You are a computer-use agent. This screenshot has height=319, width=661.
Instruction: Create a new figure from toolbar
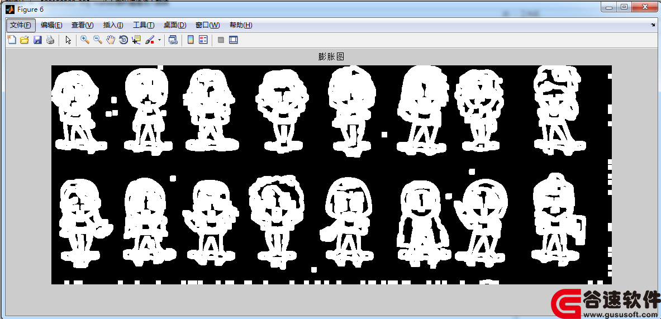click(x=12, y=40)
